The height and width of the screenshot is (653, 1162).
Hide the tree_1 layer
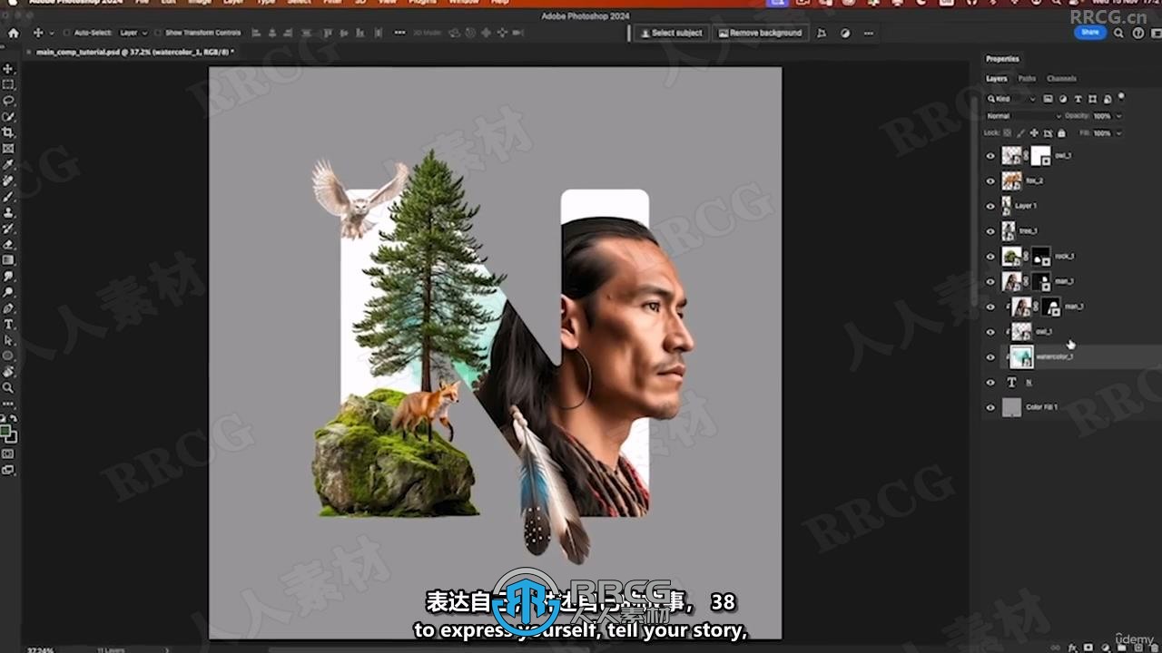click(990, 231)
